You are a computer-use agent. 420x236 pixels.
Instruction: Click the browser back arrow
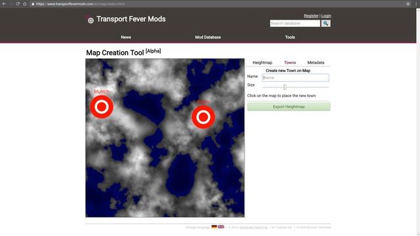point(4,4)
